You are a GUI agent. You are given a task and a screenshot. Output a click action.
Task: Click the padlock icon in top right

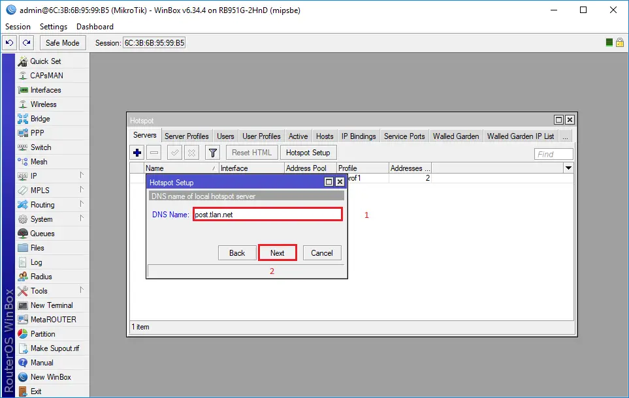click(x=620, y=42)
